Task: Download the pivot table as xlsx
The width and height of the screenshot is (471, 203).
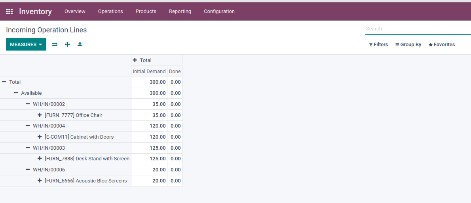Action: (80, 44)
